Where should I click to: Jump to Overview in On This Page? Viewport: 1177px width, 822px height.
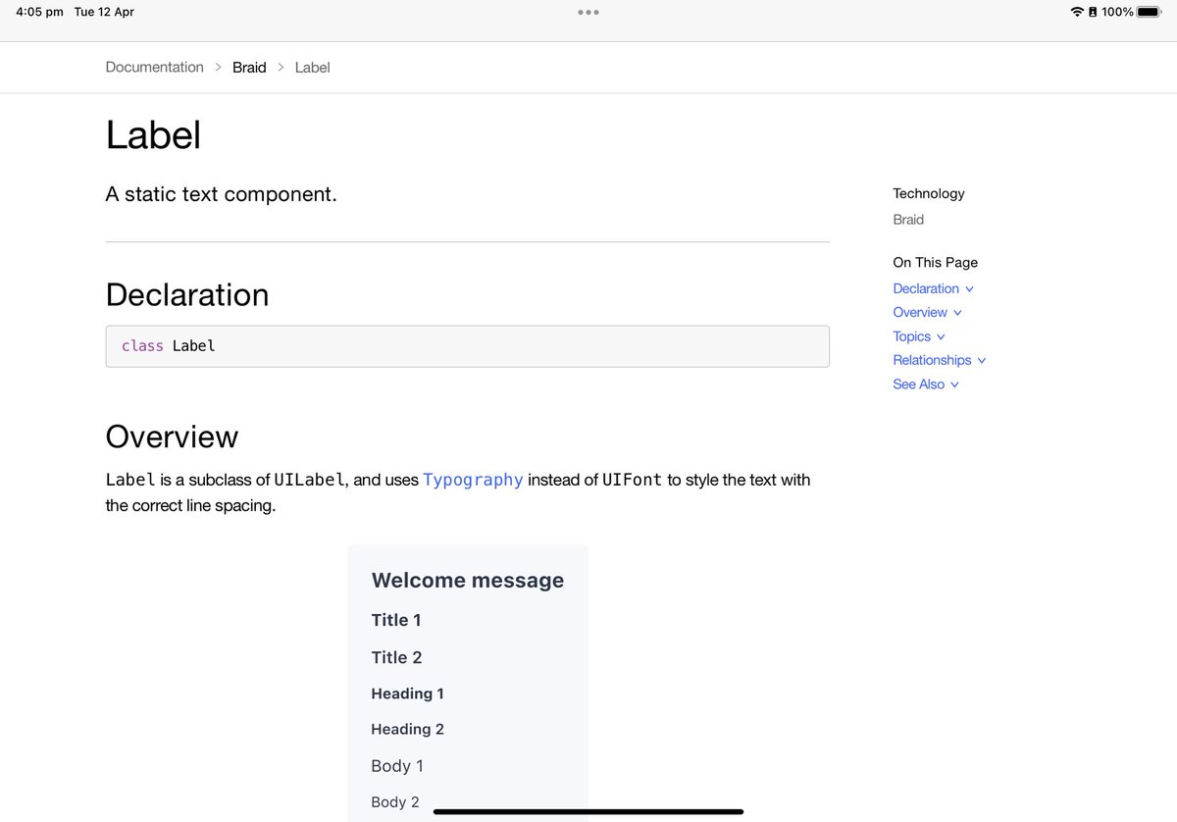pos(920,312)
